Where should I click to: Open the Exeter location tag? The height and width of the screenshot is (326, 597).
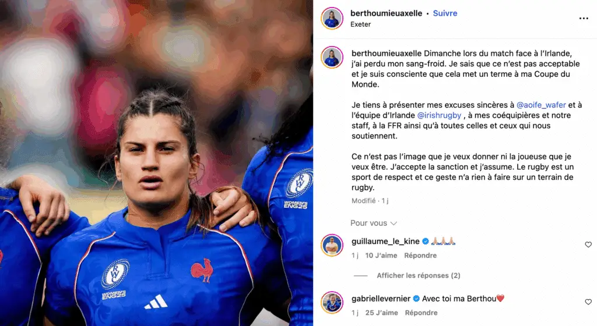pyautogui.click(x=360, y=24)
